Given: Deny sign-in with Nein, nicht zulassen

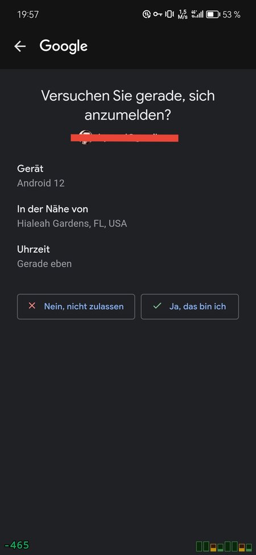Looking at the screenshot, I should click(x=76, y=306).
